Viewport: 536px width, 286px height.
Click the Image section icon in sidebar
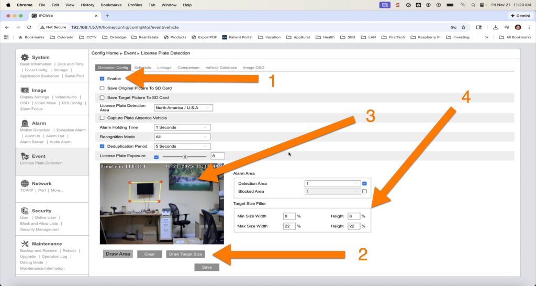click(24, 90)
